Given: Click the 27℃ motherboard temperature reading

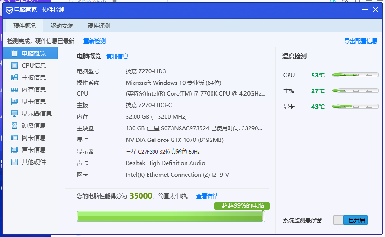Looking at the screenshot, I should (318, 91).
